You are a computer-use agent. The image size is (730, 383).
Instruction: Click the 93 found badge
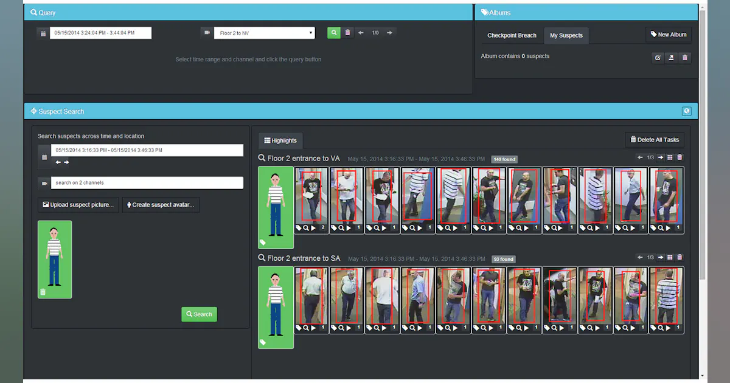point(504,259)
